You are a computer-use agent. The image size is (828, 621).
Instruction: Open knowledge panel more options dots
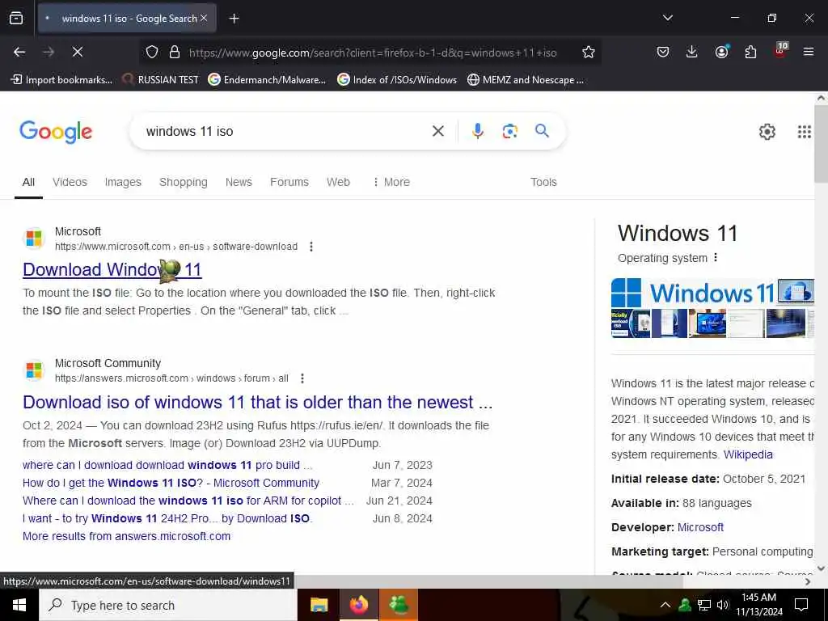pyautogui.click(x=716, y=258)
